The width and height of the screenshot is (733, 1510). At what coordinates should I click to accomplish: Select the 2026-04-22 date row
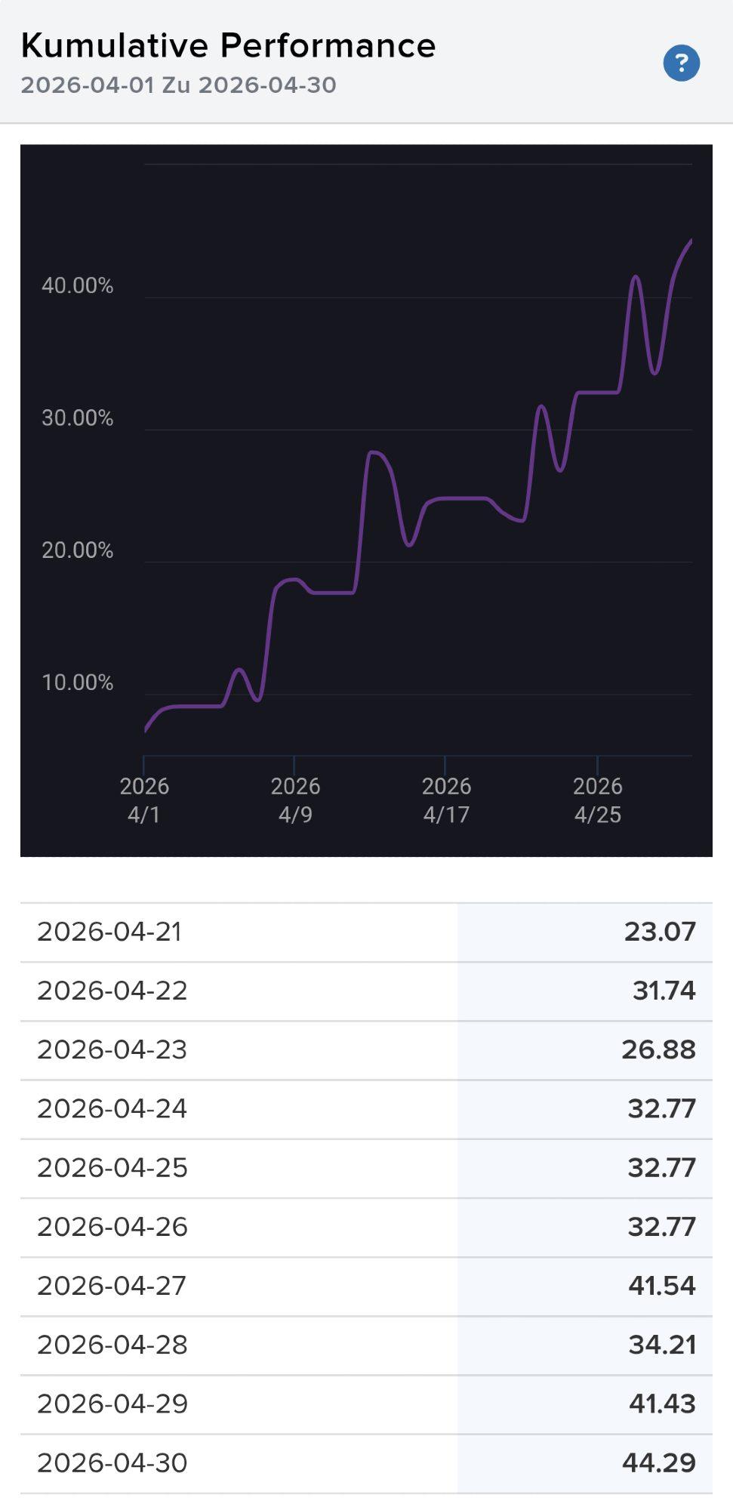click(366, 991)
